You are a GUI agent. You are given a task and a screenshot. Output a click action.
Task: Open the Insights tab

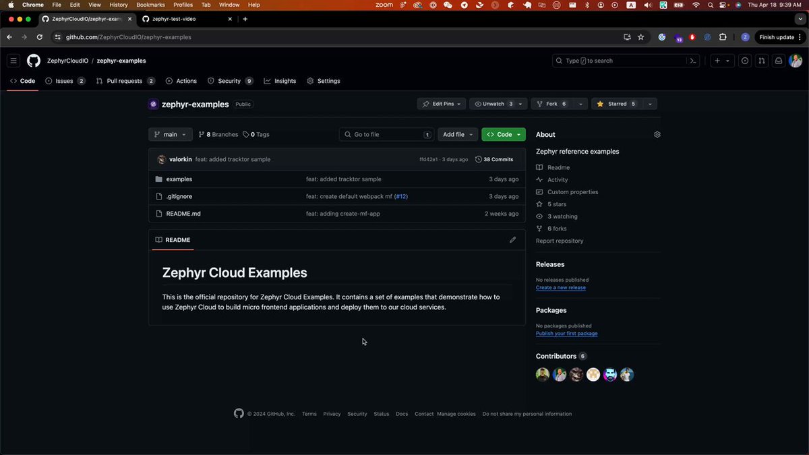[x=280, y=81]
